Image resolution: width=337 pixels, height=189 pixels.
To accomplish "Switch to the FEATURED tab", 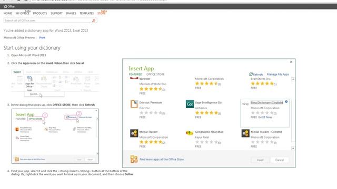I will point(135,75).
